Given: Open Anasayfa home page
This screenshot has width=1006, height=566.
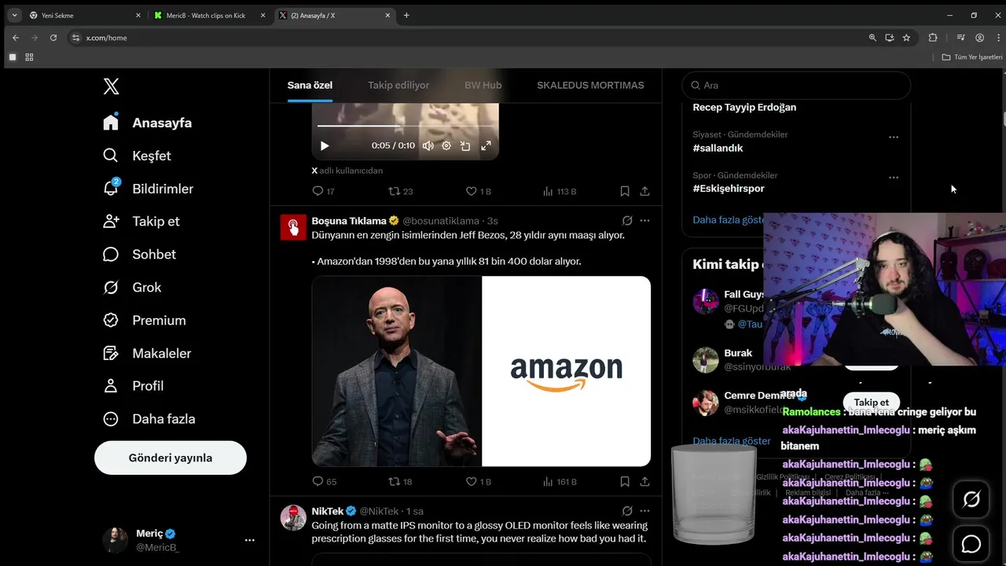Looking at the screenshot, I should (x=148, y=123).
